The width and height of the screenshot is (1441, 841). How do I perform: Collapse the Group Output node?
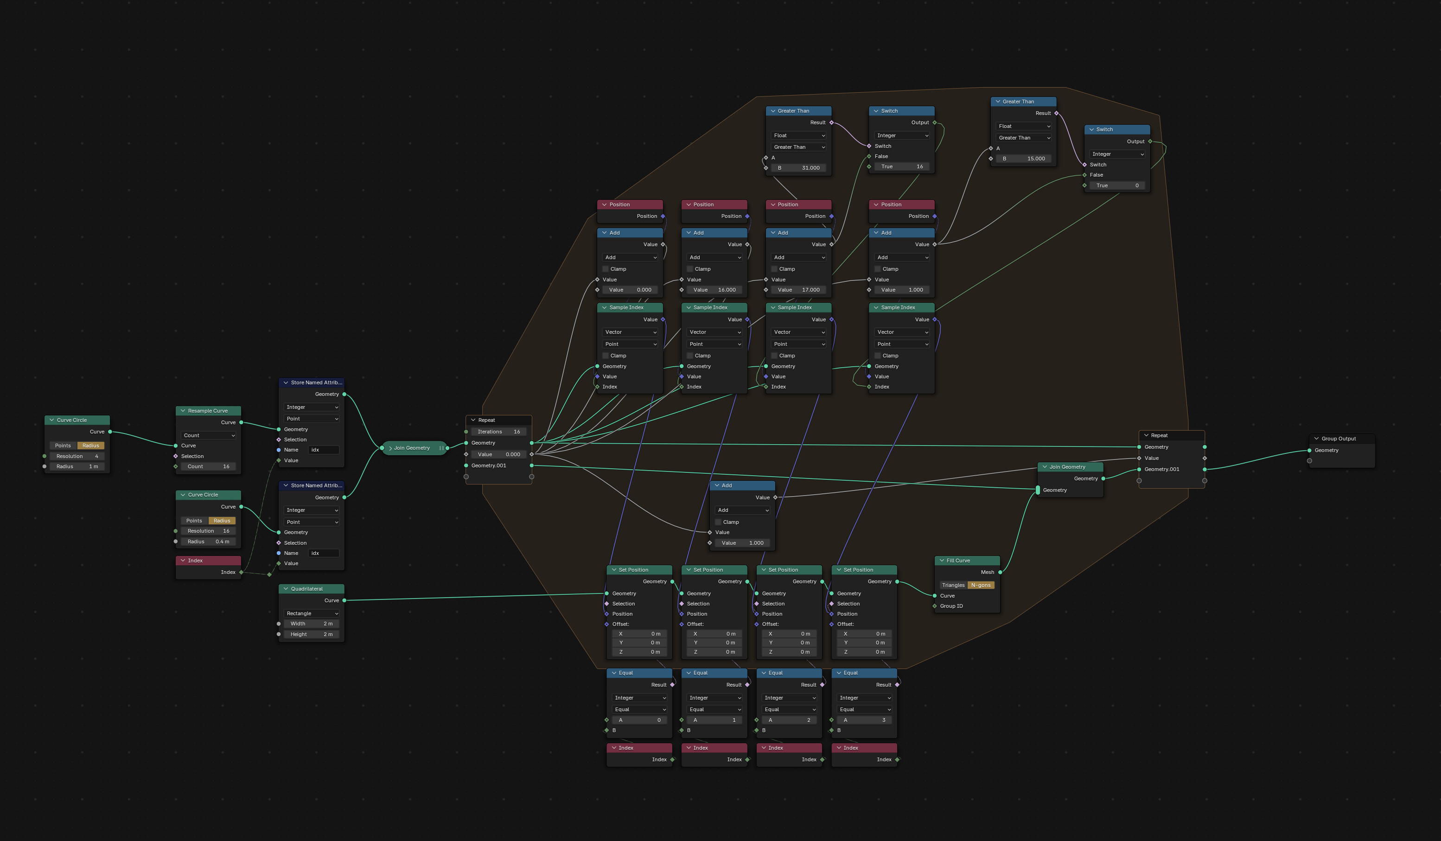click(x=1316, y=439)
